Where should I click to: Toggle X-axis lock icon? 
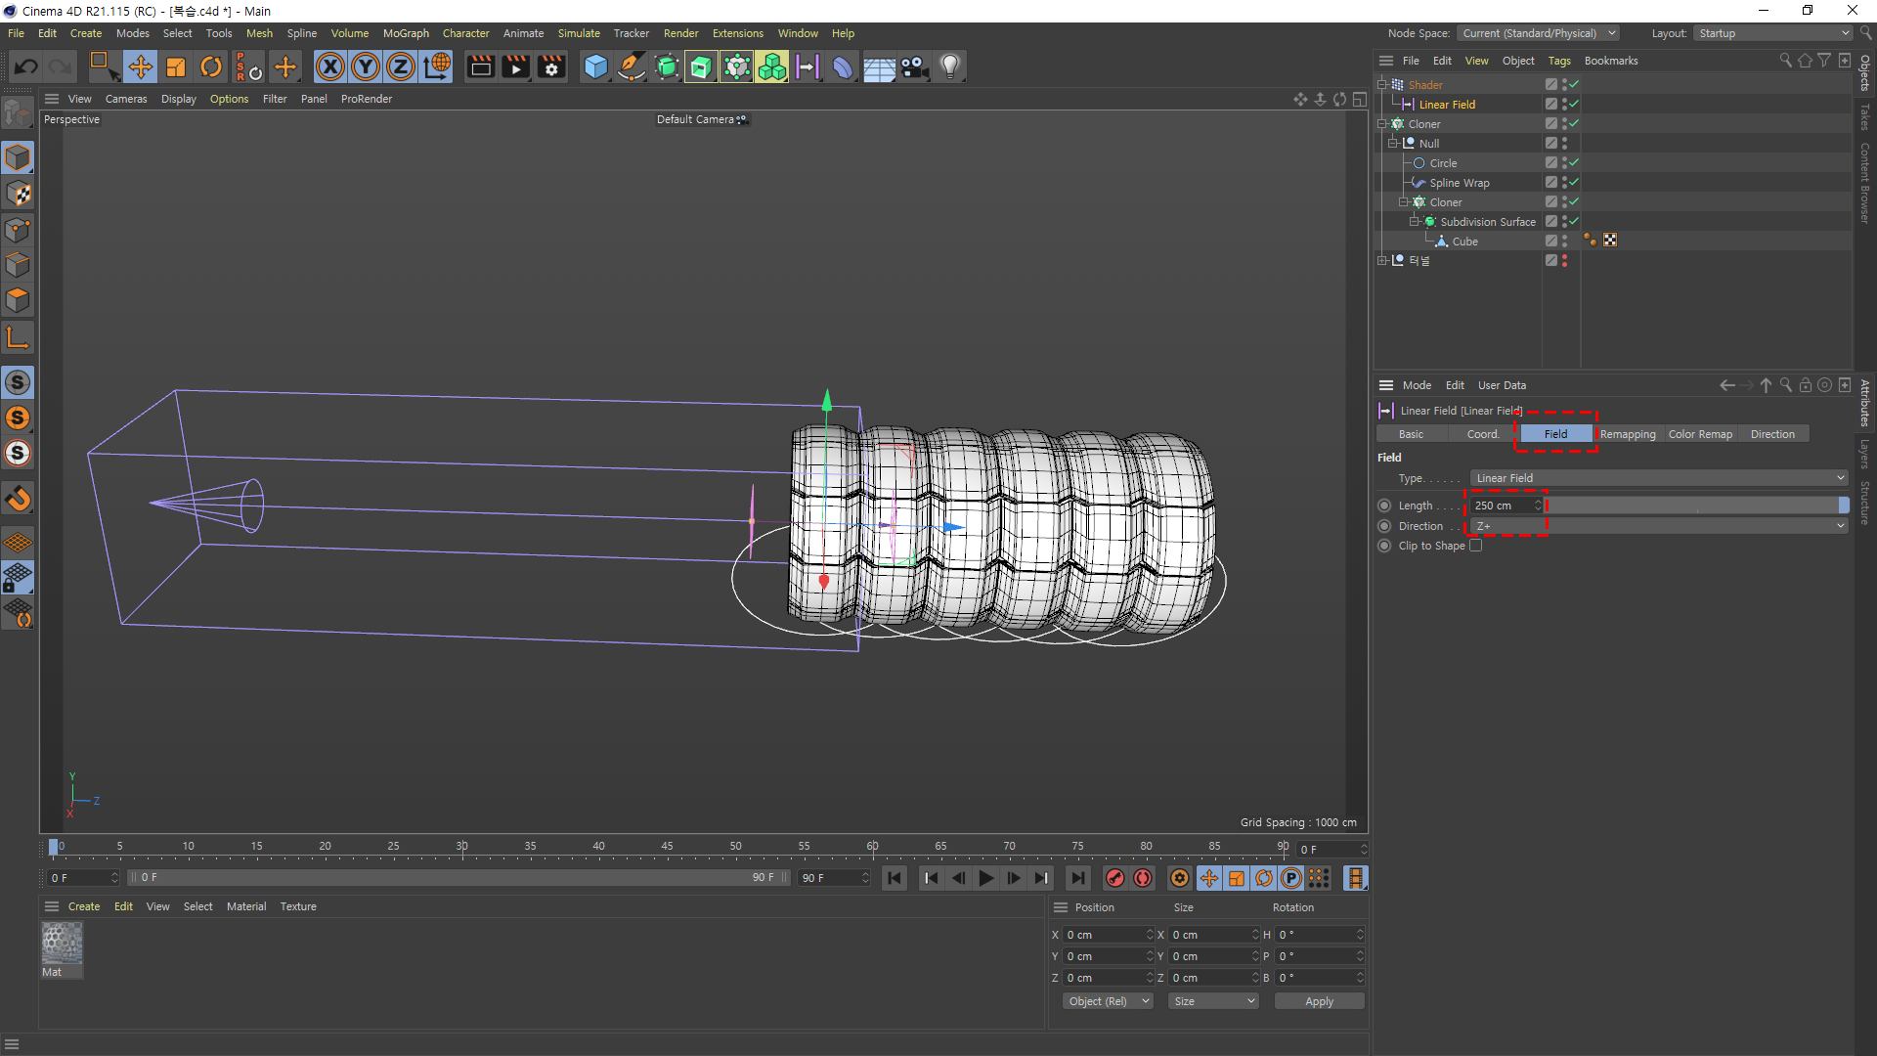click(x=330, y=66)
